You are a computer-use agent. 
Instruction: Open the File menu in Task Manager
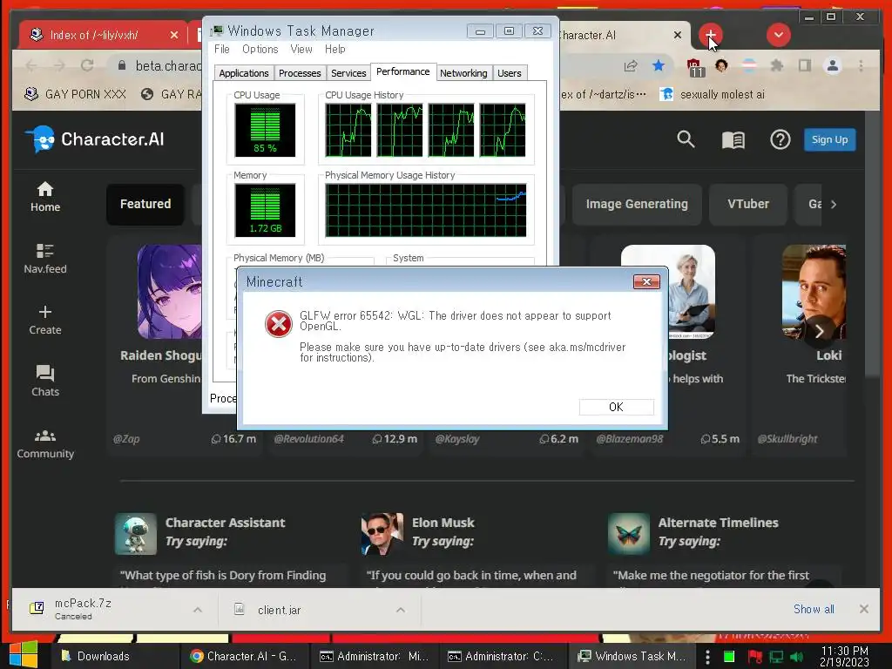(x=222, y=50)
